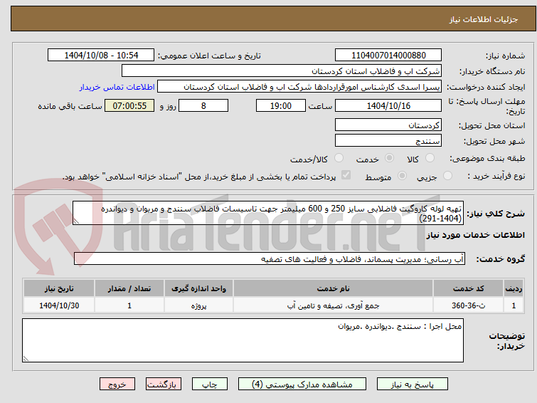
Task: Select the کالا radio button
Action: coord(430,158)
